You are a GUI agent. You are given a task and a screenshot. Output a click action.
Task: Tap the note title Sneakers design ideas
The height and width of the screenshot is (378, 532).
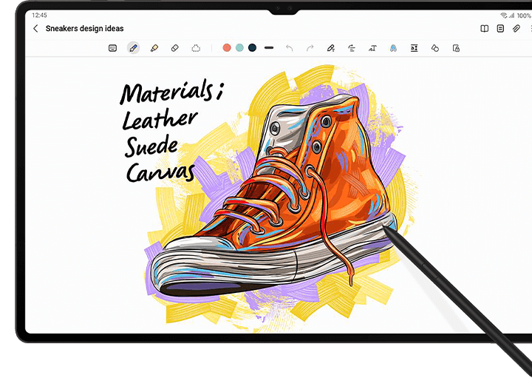(84, 29)
